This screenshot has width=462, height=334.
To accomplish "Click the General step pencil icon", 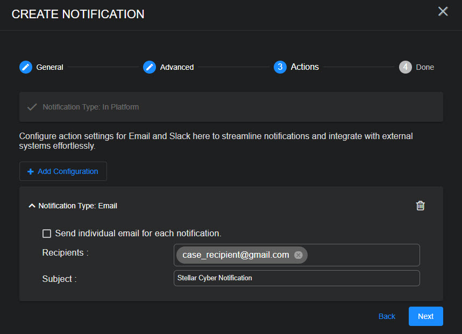I will point(26,67).
